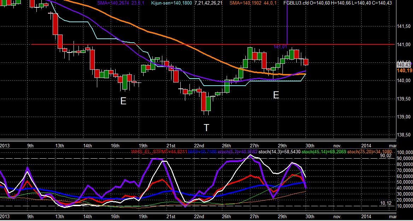The height and width of the screenshot is (221, 413).
Task: Click the purple 141,01 level label
Action: click(x=280, y=47)
